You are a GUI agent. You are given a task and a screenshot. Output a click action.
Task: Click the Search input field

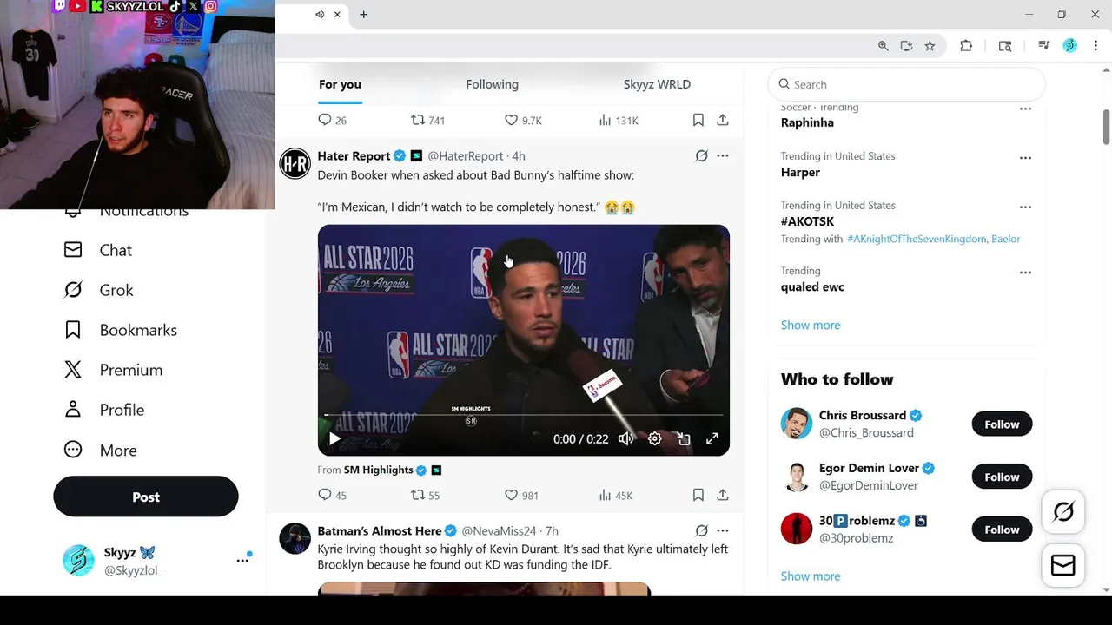click(906, 84)
